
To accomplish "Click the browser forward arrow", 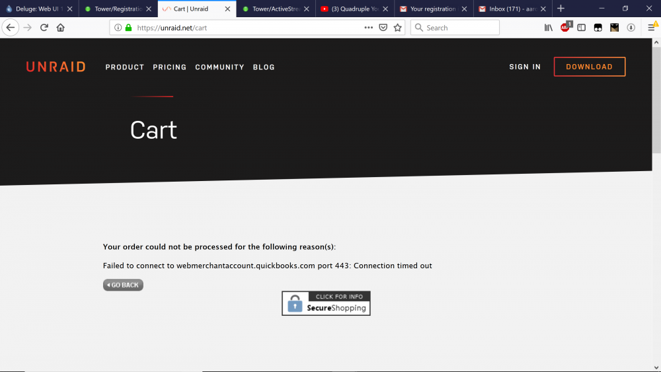I will click(27, 28).
